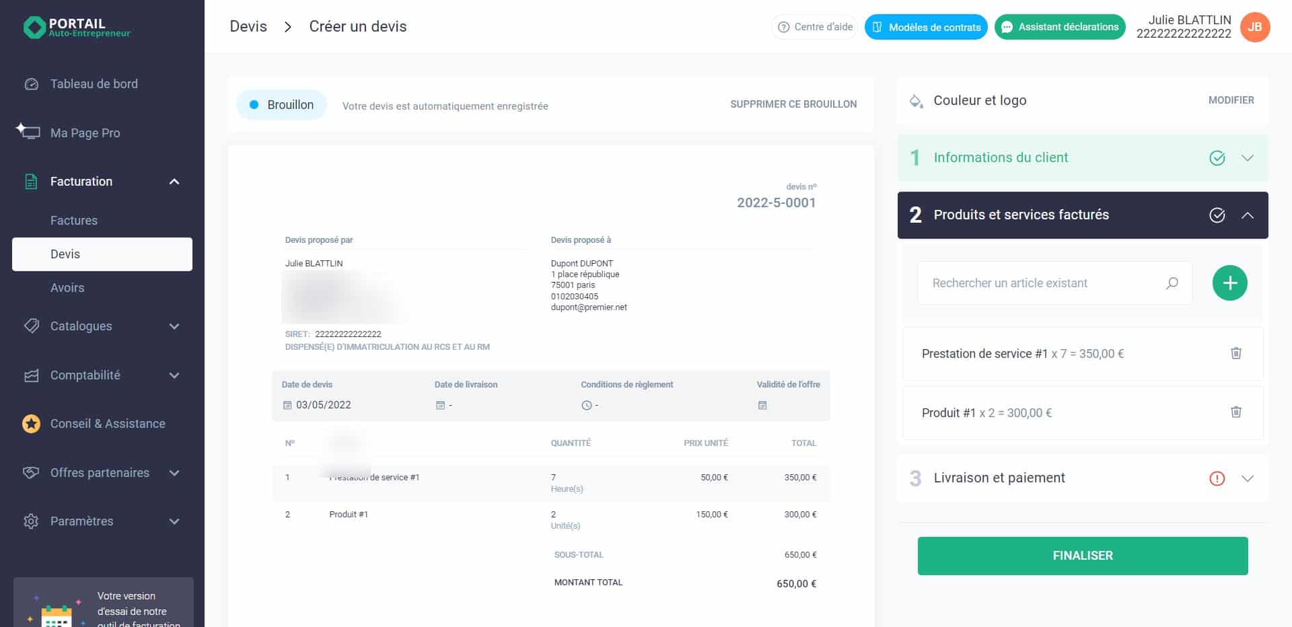
Task: Expand the Catalogues sidebar menu
Action: pos(174,326)
